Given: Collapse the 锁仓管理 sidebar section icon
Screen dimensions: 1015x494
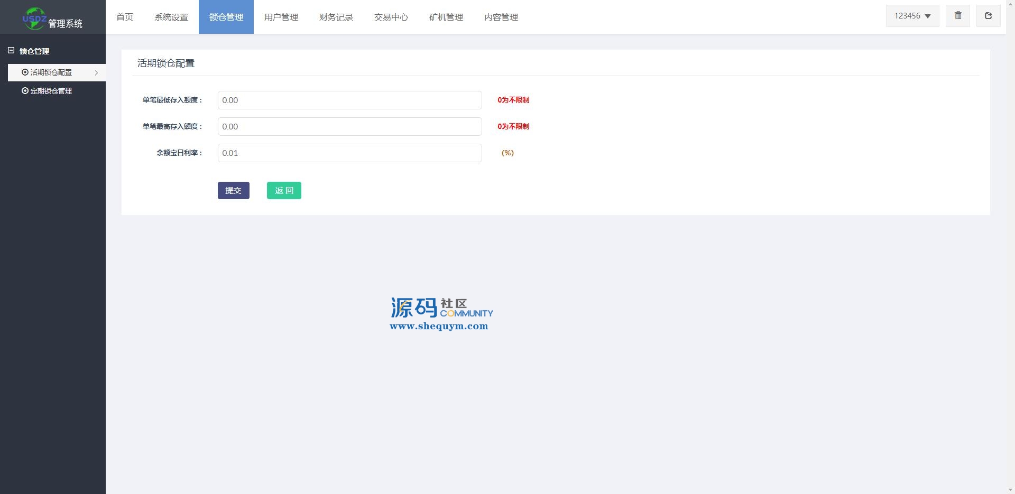Looking at the screenshot, I should (11, 51).
